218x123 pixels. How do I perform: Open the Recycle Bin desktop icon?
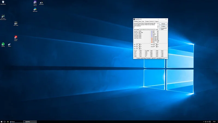3,3
